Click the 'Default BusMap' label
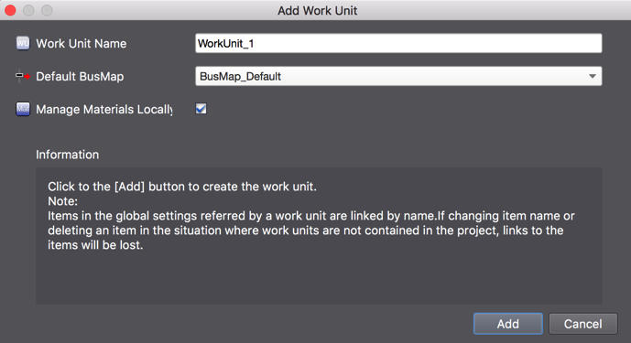The width and height of the screenshot is (631, 343). pyautogui.click(x=80, y=77)
